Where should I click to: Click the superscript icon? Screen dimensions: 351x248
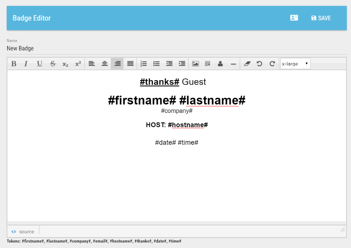pos(78,64)
